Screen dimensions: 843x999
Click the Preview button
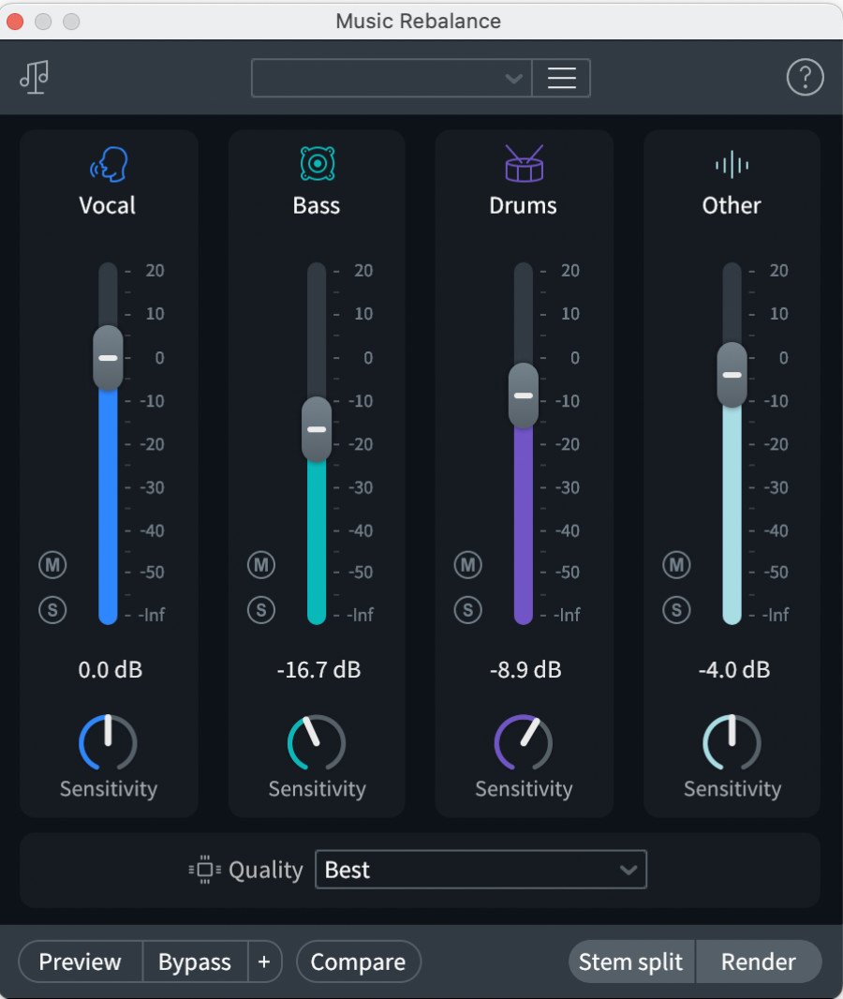tap(80, 962)
